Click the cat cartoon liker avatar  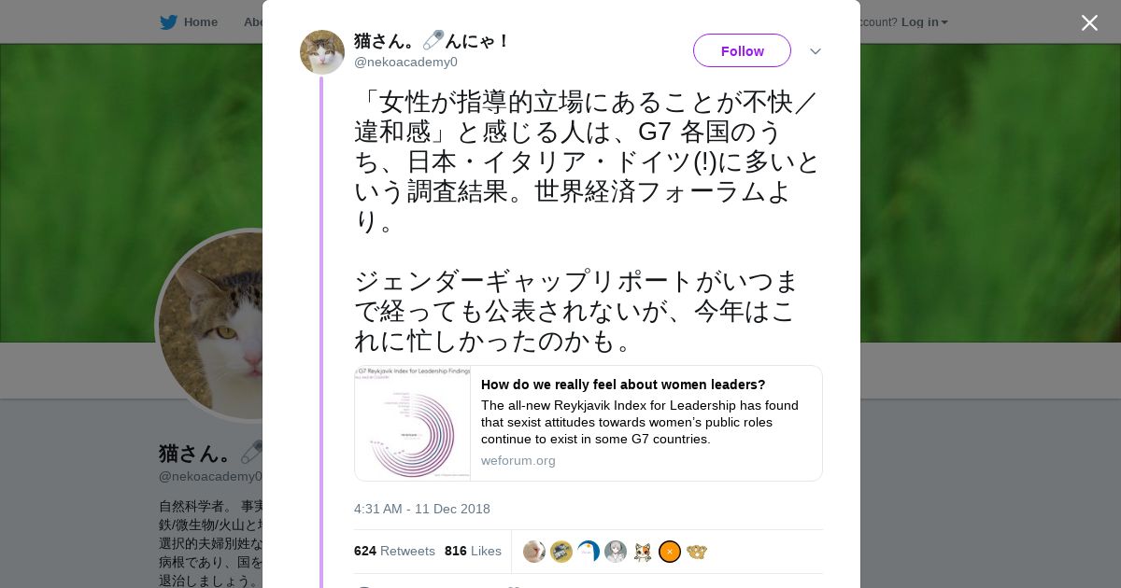[643, 552]
